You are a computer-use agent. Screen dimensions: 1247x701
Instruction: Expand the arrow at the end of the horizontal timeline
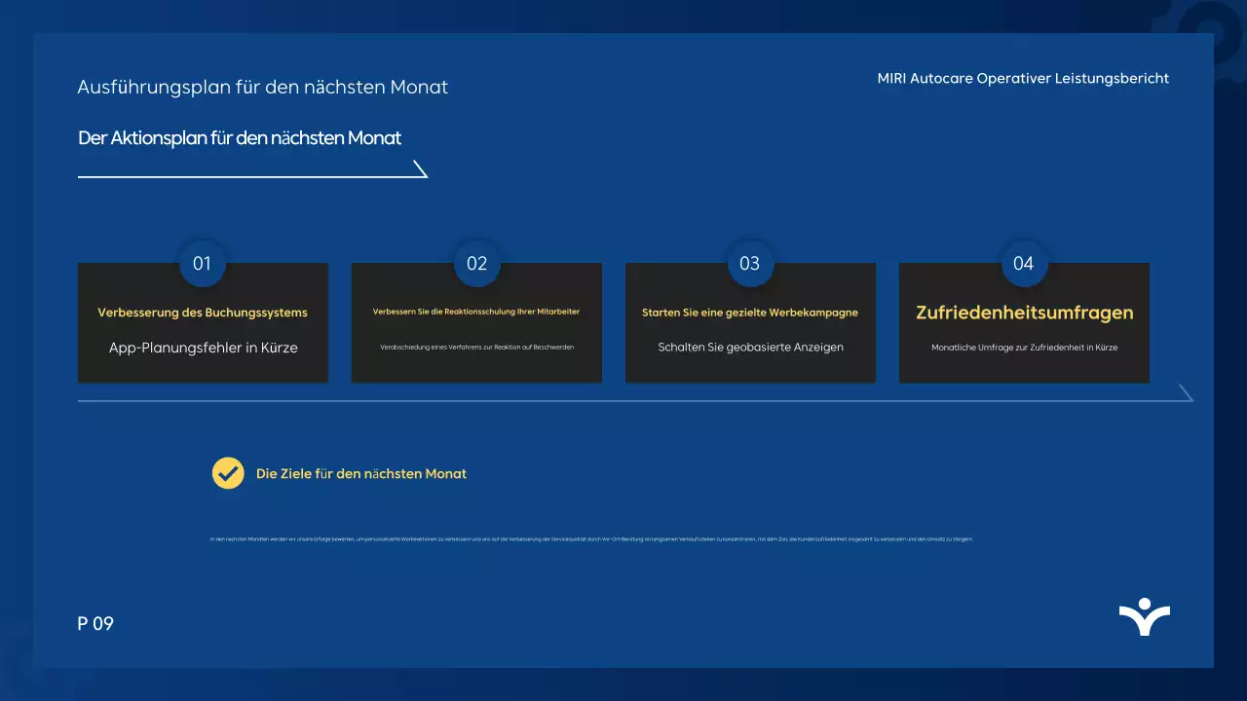click(1185, 392)
